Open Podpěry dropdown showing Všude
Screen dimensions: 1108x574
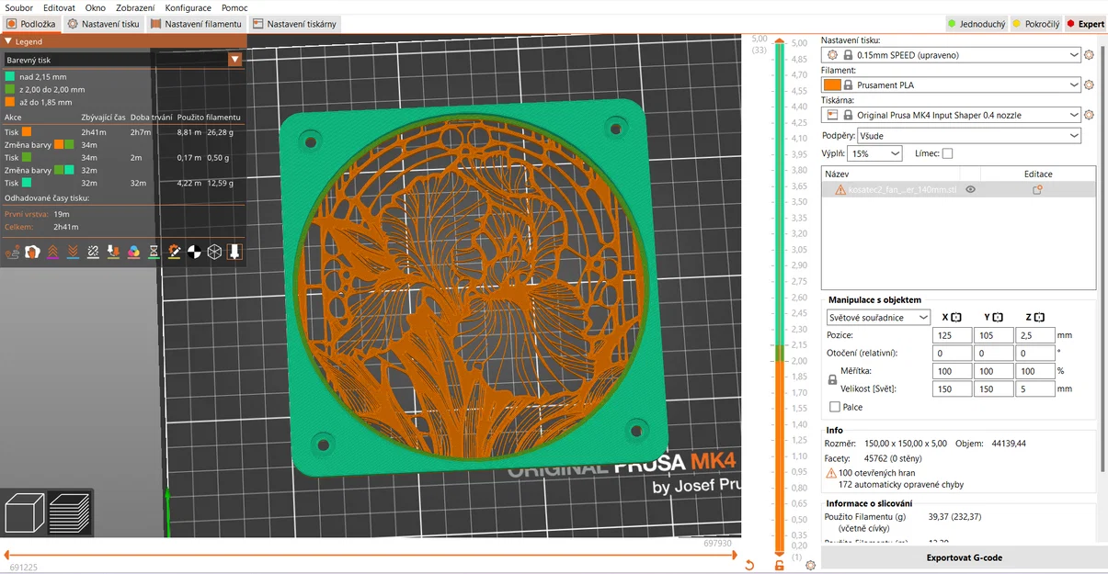point(969,136)
